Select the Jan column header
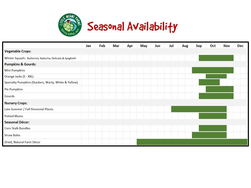 tap(88, 46)
